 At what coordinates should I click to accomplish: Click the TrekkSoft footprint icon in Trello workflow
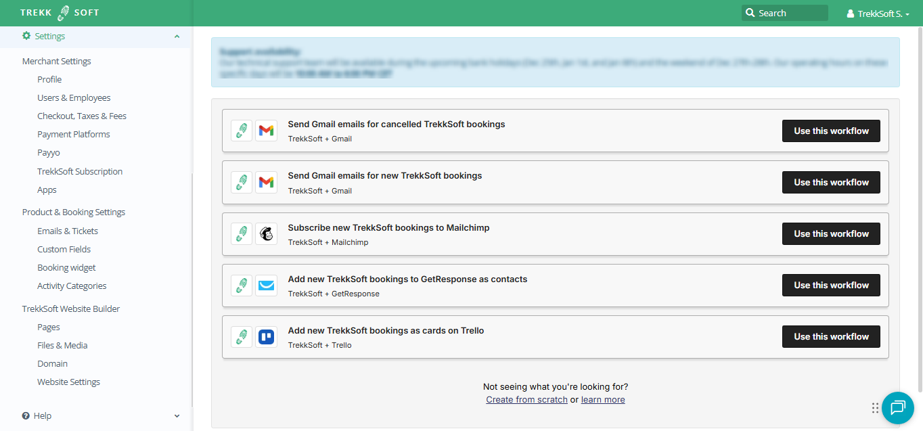(242, 337)
